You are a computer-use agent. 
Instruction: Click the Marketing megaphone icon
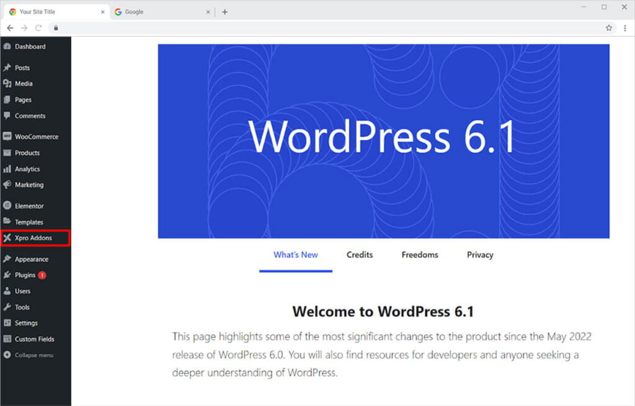tap(7, 185)
